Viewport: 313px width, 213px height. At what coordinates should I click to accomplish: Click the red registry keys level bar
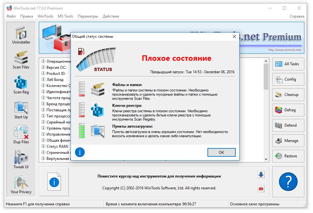82,110
